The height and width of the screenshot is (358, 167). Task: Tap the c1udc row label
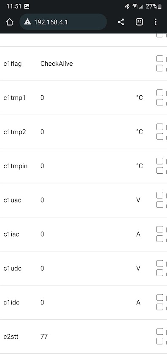click(x=13, y=268)
